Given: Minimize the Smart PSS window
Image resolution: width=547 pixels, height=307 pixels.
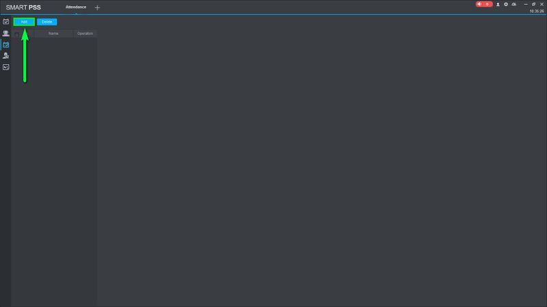Looking at the screenshot, I should (x=526, y=5).
